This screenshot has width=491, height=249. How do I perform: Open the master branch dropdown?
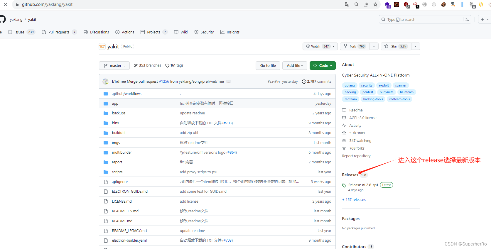114,65
